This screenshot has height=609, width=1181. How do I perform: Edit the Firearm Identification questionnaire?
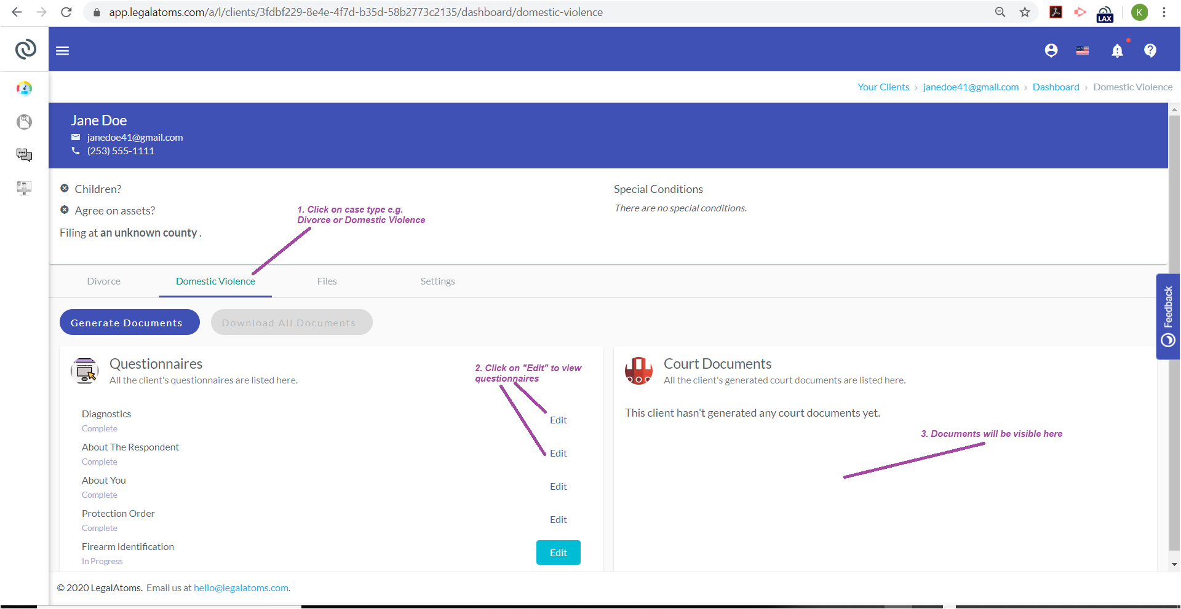pyautogui.click(x=559, y=552)
